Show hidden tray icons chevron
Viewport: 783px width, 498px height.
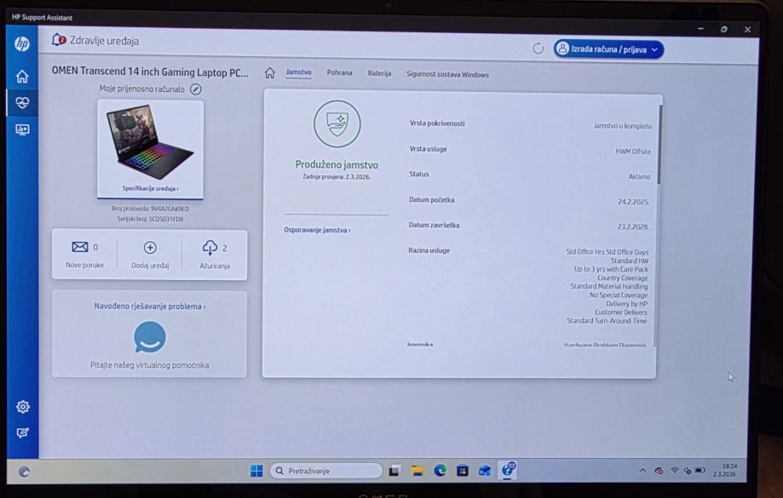pos(642,470)
